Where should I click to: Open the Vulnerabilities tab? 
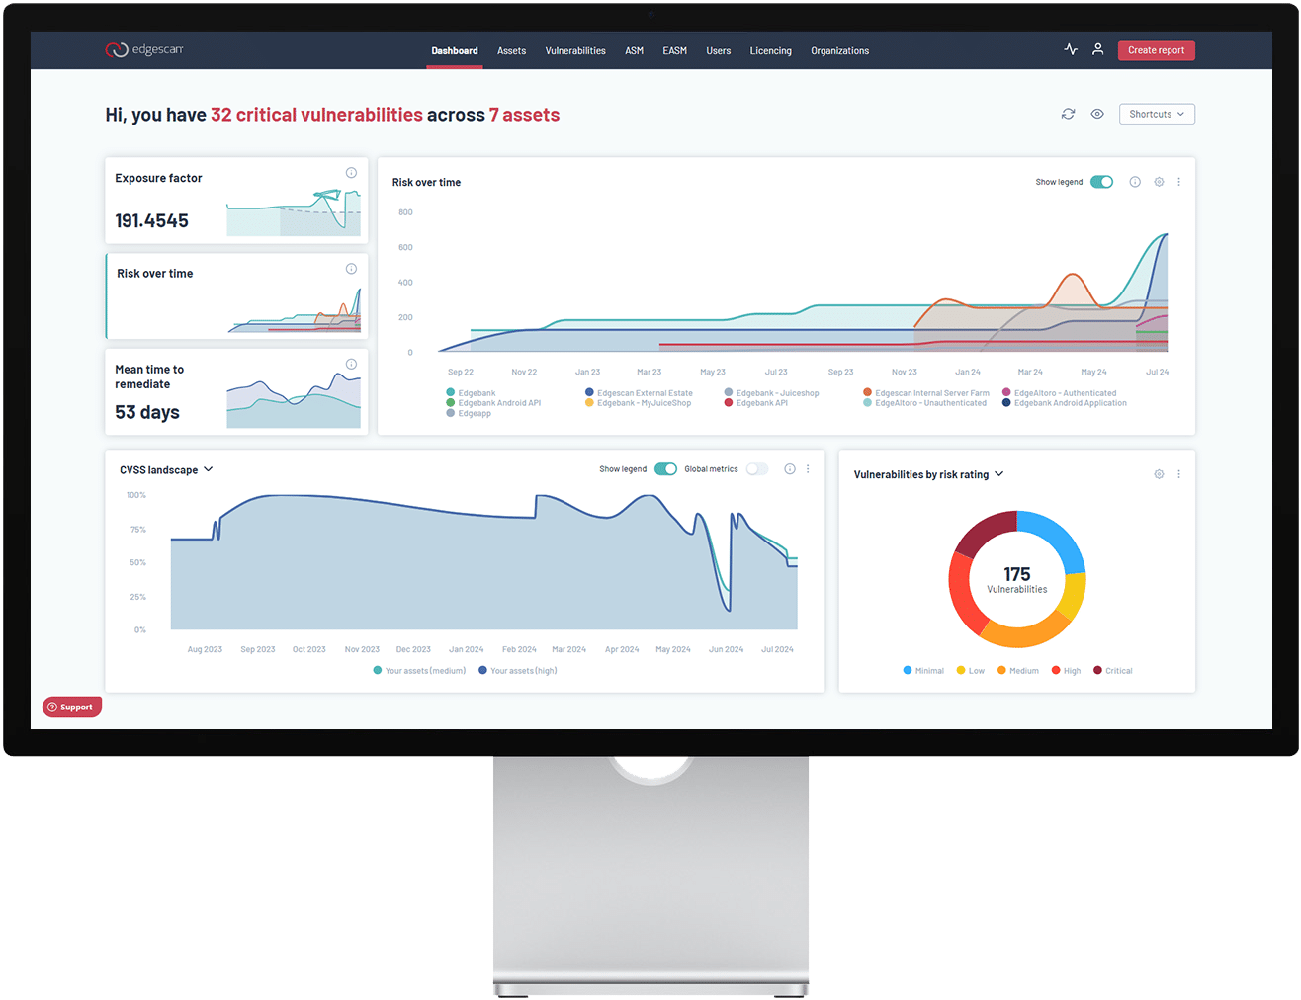[x=575, y=51]
